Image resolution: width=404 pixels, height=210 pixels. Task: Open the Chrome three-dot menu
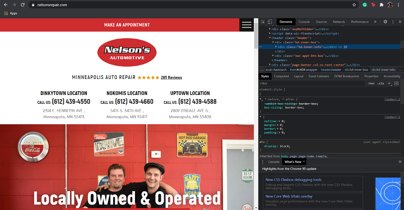(x=398, y=5)
